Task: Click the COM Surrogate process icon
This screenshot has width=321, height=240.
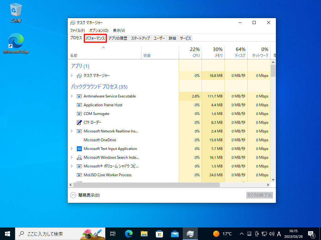Action: point(79,114)
